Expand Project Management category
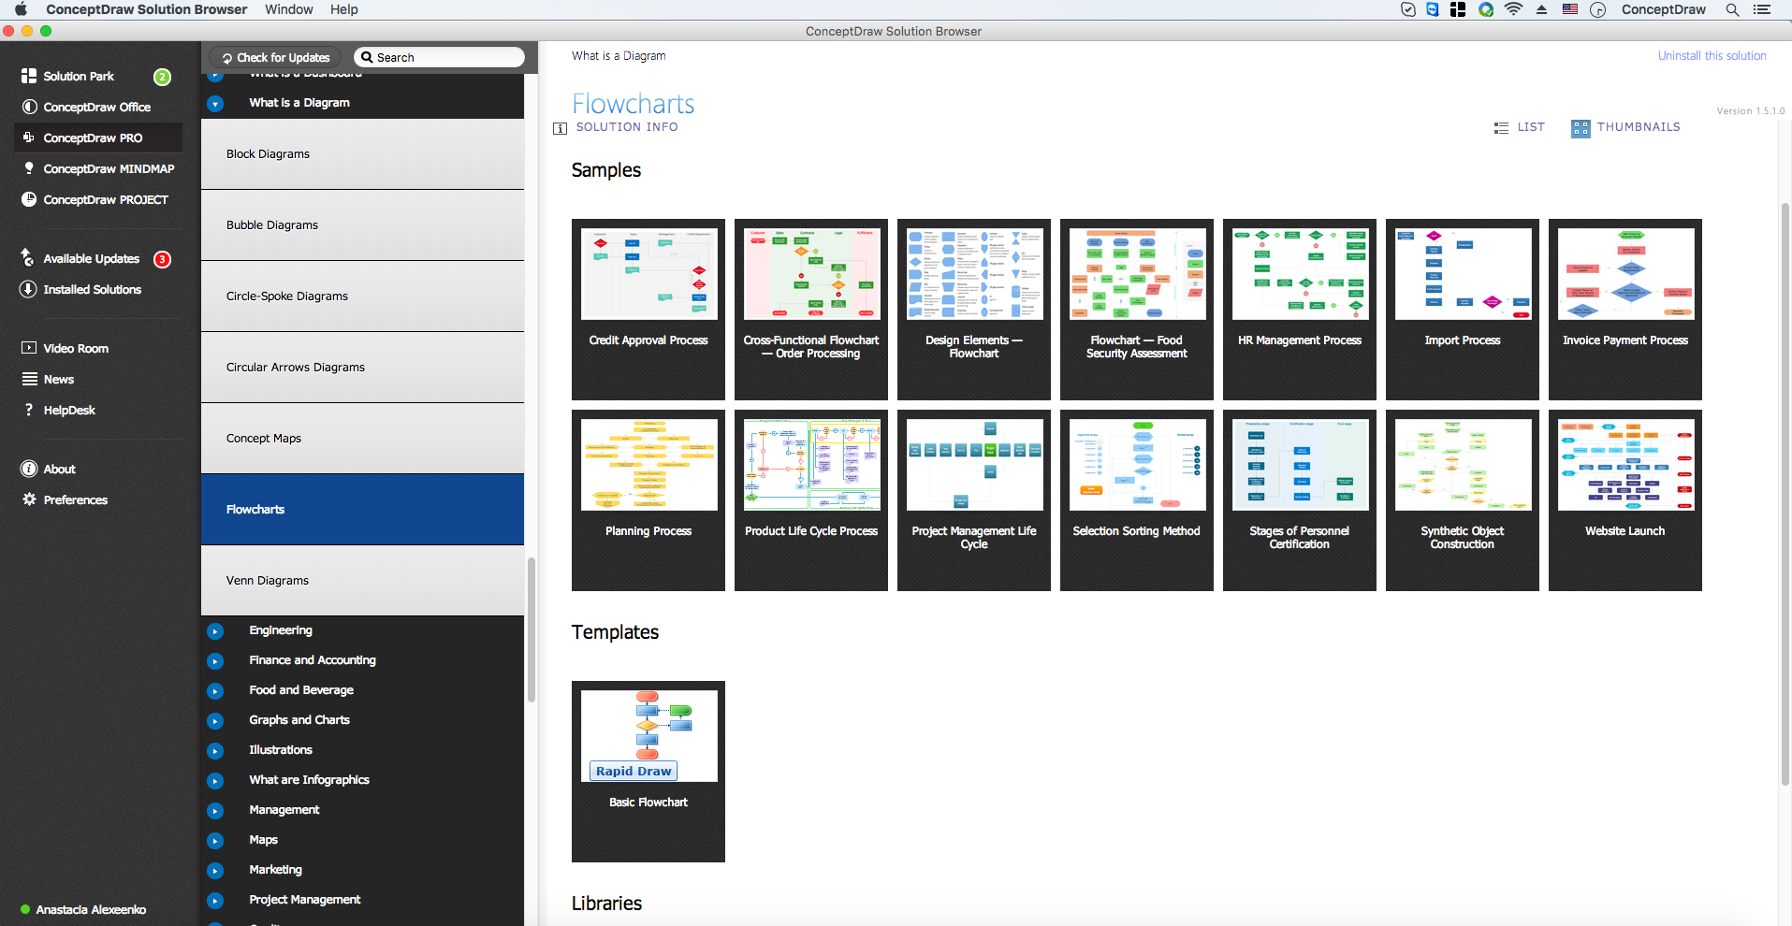This screenshot has width=1792, height=926. coord(215,901)
